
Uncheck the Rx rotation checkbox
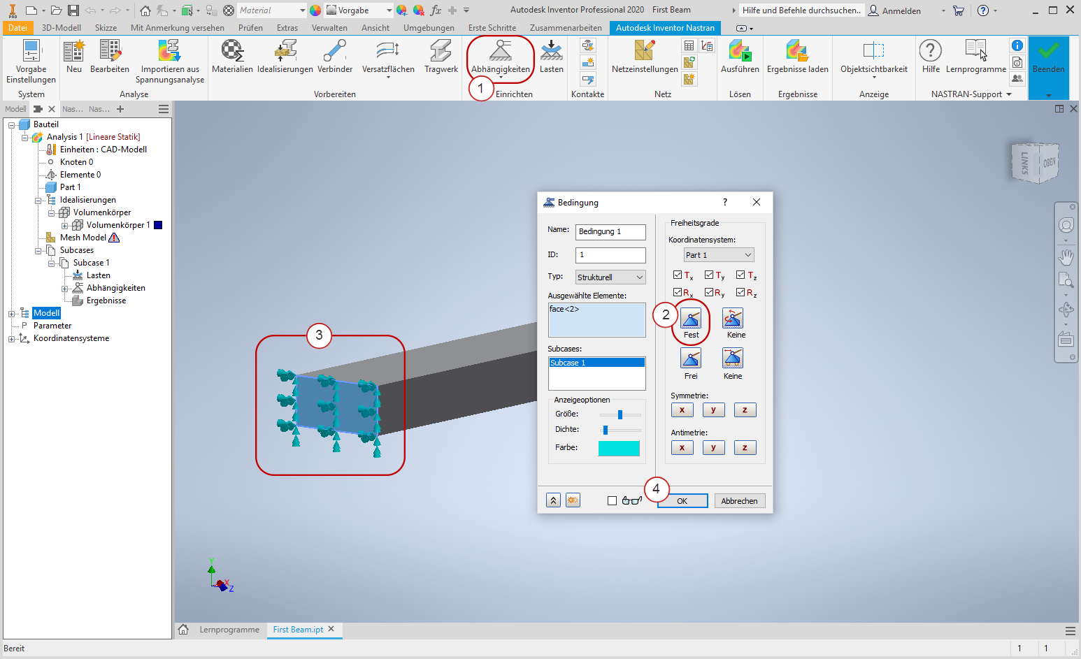(678, 292)
